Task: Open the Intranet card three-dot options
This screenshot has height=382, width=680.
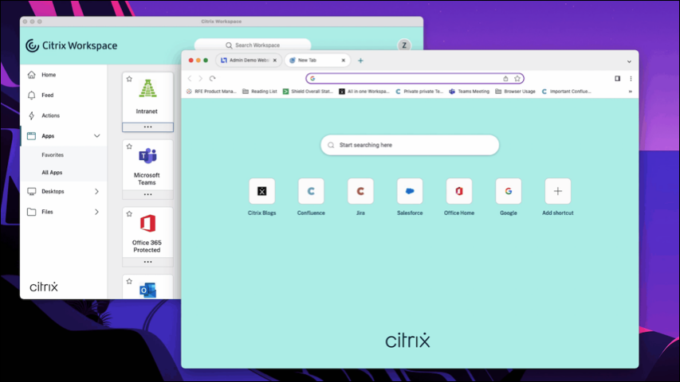Action: pyautogui.click(x=148, y=127)
